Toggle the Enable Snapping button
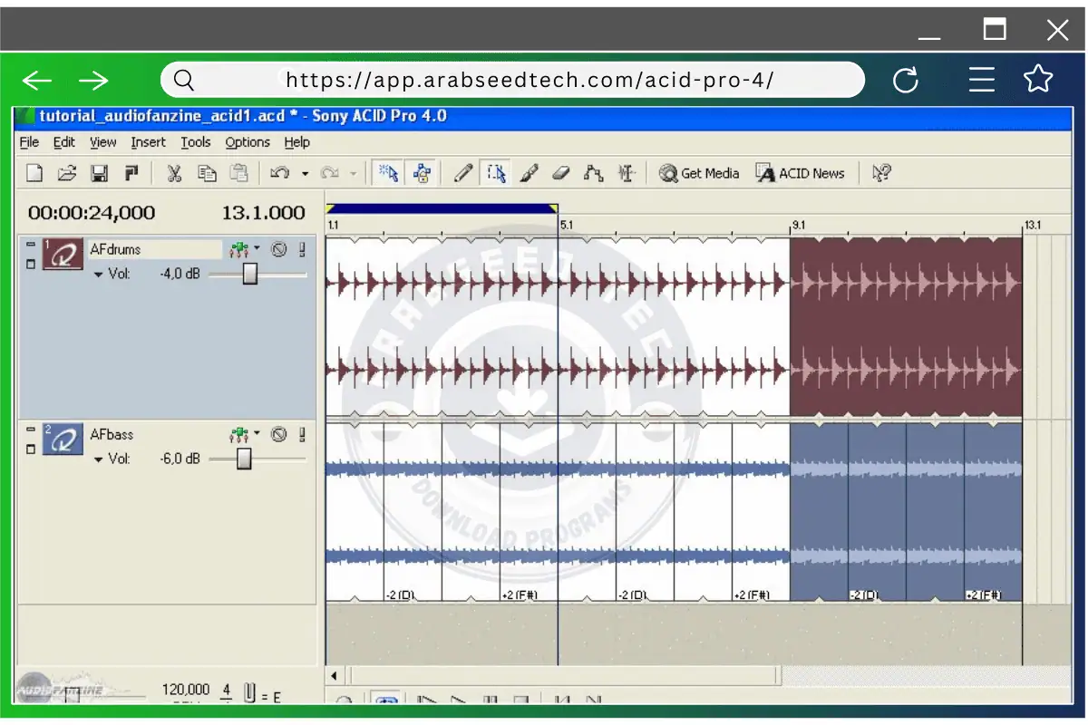The image size is (1088, 725). 389,173
